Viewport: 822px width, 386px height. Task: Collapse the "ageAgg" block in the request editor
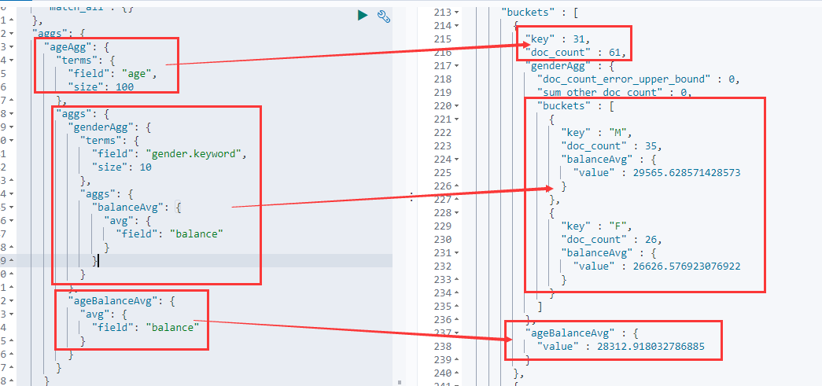tap(12, 47)
